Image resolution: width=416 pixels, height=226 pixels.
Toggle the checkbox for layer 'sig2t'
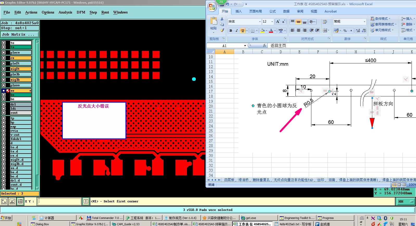click(4, 69)
